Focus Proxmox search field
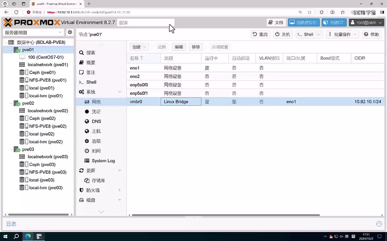Screen dimensions: 387x241 tap(145, 23)
